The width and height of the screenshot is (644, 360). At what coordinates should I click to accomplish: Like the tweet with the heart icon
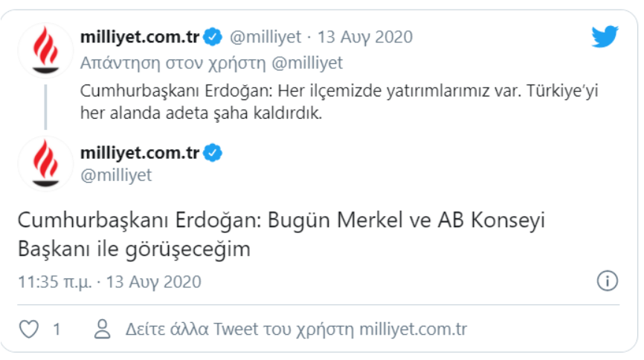click(x=28, y=329)
